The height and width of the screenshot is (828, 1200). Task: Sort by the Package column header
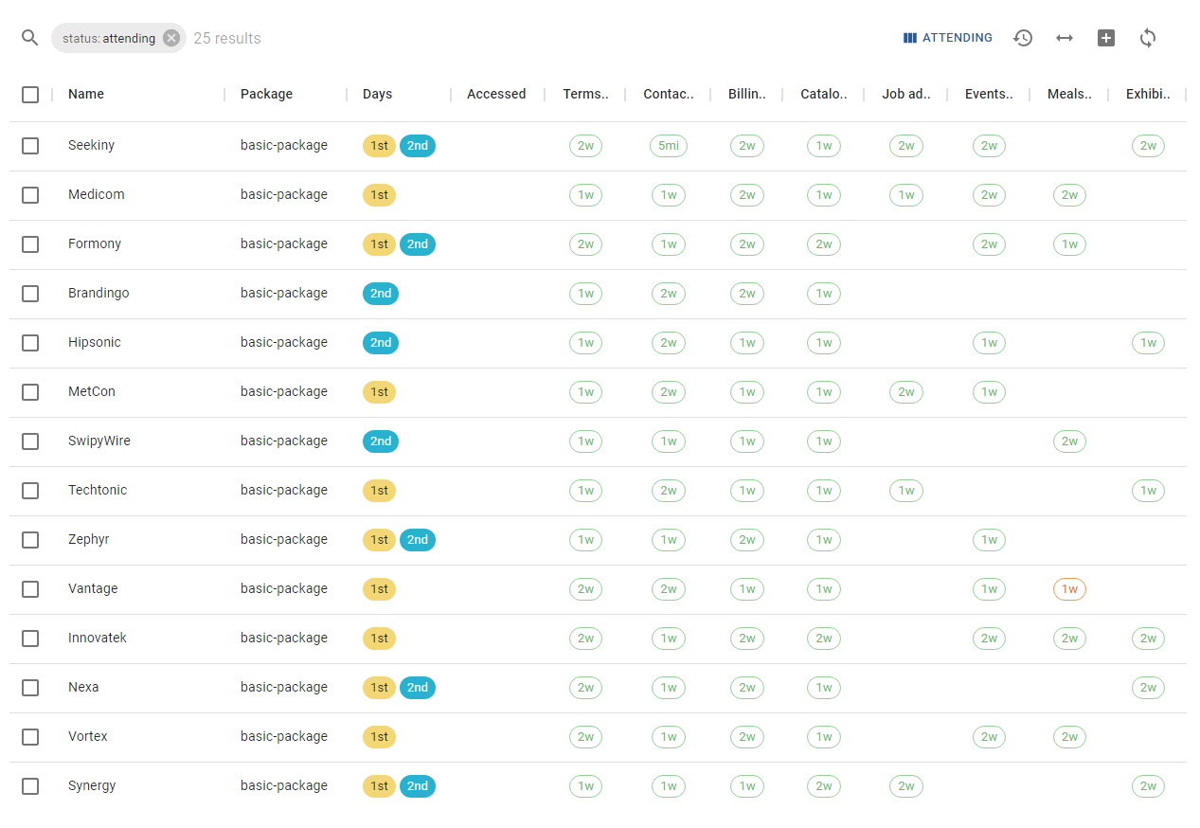pyautogui.click(x=266, y=94)
